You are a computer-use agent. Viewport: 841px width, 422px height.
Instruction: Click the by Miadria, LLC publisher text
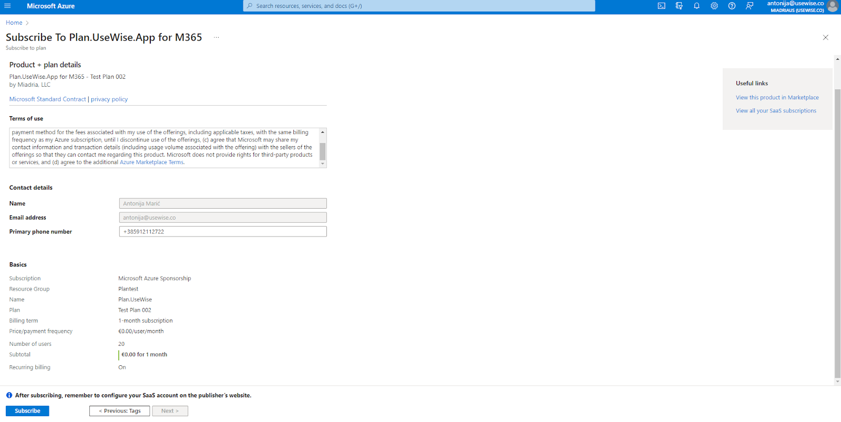coord(30,85)
